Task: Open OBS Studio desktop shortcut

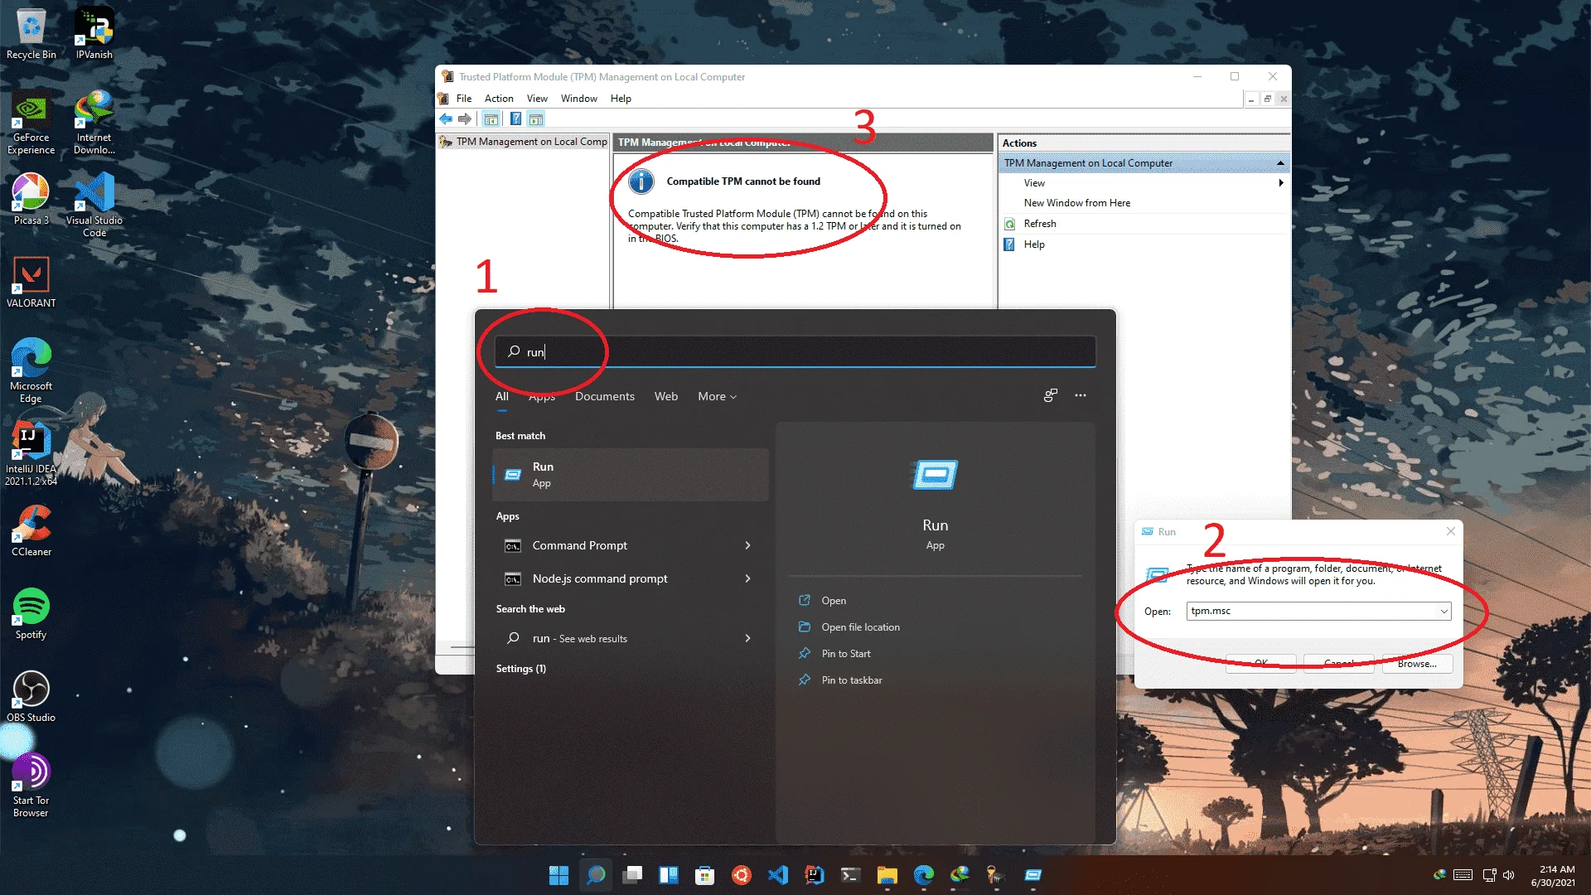Action: tap(31, 697)
